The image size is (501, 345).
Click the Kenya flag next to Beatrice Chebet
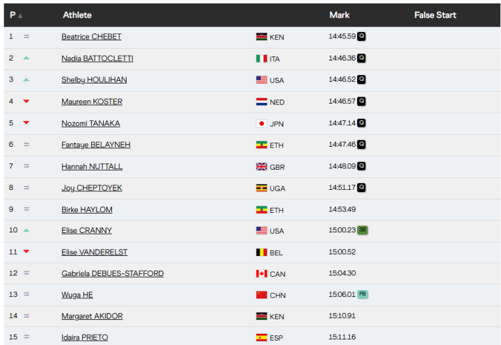(262, 37)
